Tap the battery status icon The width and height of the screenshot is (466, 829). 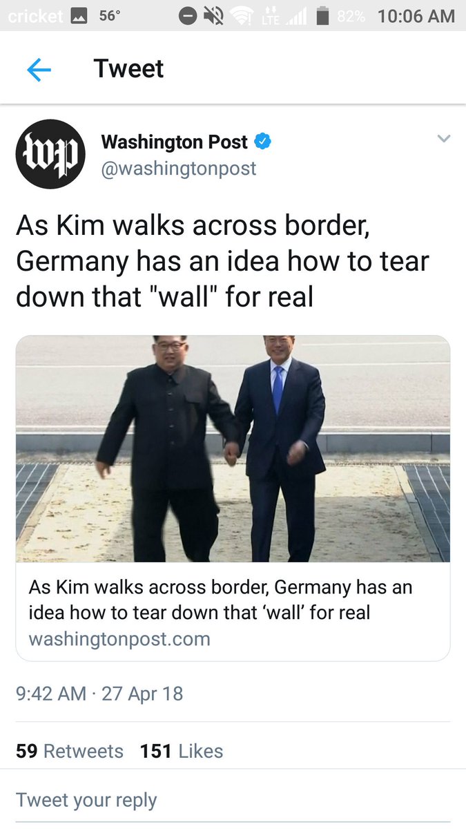(x=322, y=16)
